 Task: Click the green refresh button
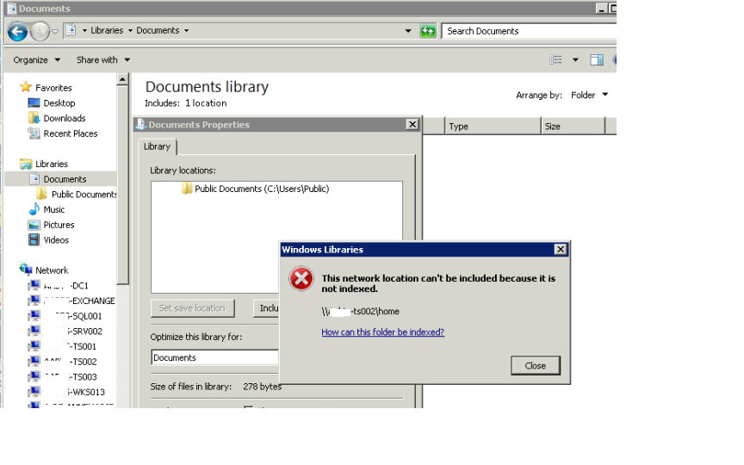427,31
